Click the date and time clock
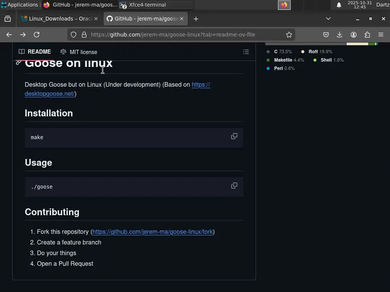The image size is (390, 292). pos(360,5)
